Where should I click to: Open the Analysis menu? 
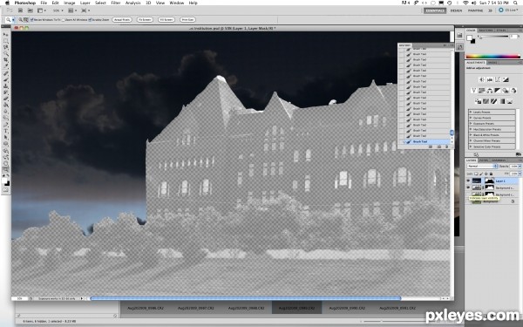pos(132,3)
